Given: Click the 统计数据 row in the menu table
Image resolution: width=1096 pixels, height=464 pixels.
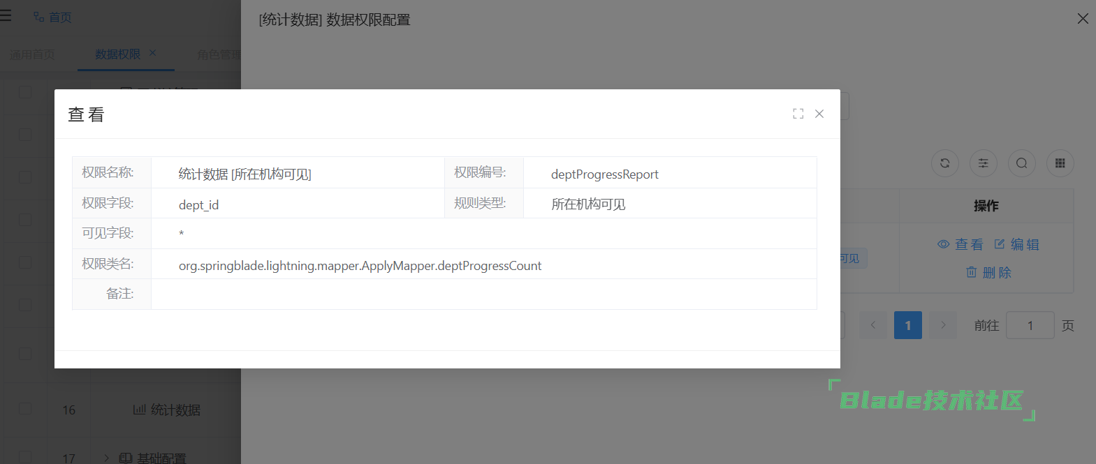Looking at the screenshot, I should point(120,410).
